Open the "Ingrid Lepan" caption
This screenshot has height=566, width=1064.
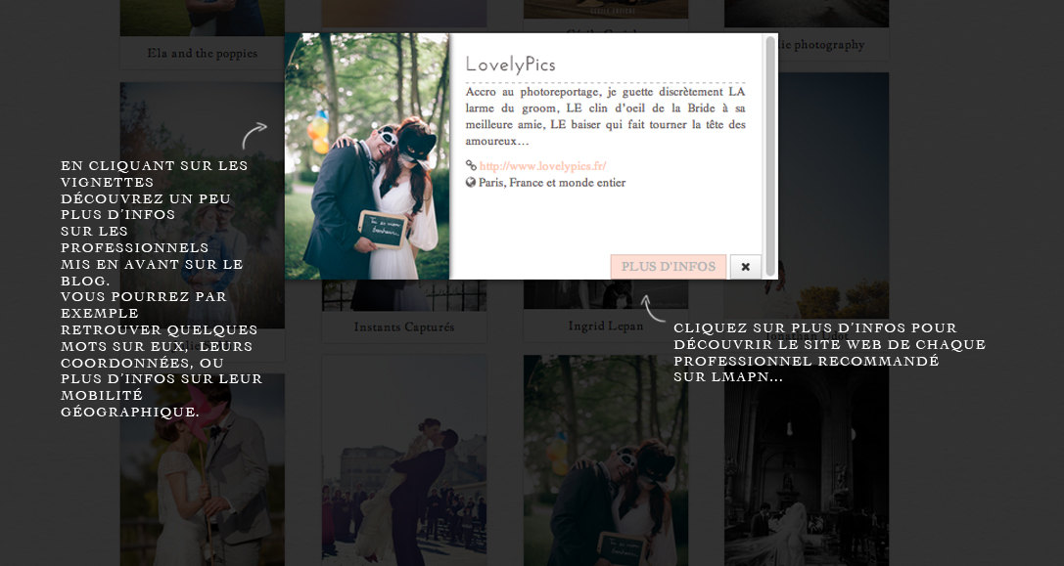[x=605, y=327]
